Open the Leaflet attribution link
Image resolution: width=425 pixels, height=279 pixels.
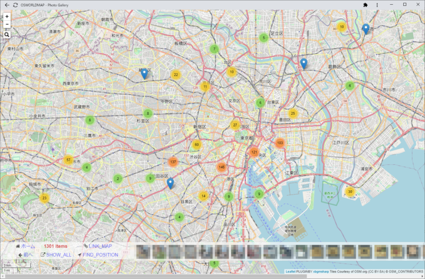(290, 272)
